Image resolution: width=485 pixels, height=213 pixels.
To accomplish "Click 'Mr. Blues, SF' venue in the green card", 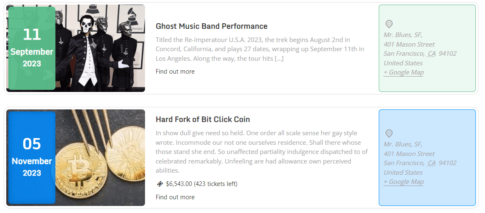I will pos(402,35).
